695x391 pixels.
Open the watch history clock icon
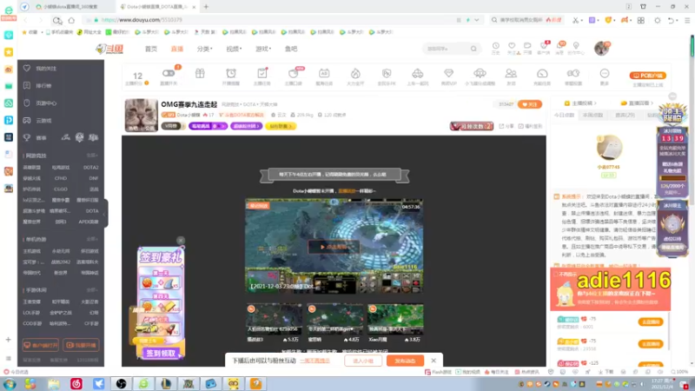(x=495, y=48)
